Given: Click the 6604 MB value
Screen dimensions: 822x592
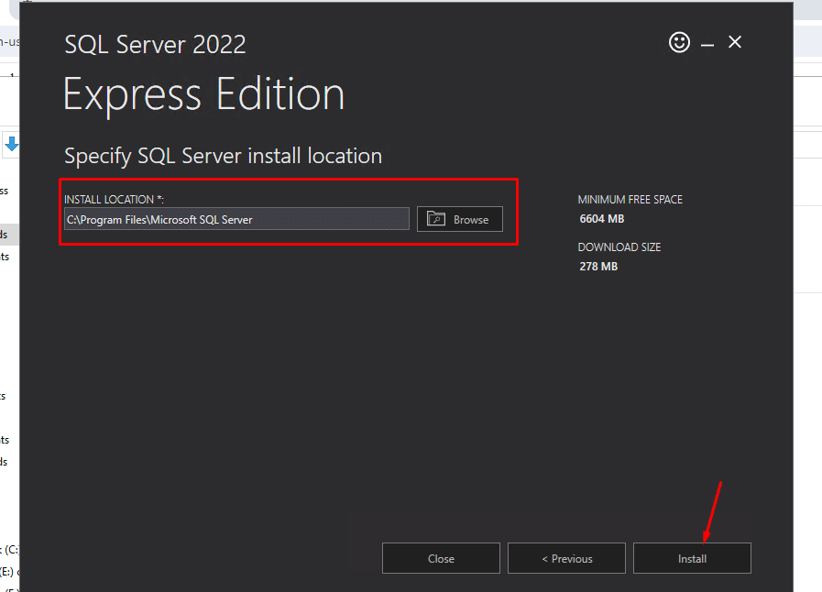Looking at the screenshot, I should 601,219.
